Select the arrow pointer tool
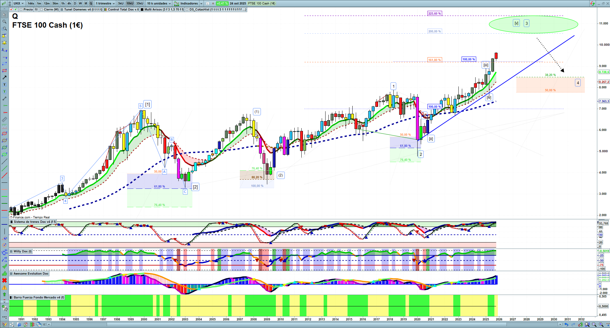 coord(4,15)
